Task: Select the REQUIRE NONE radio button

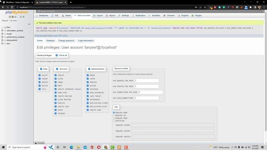Action: [114, 112]
